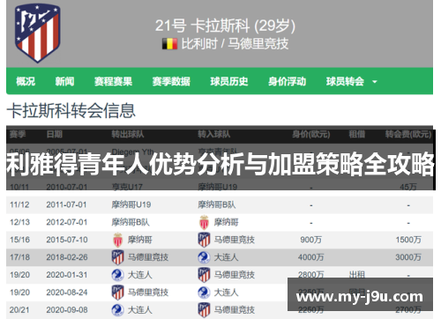Open 摩纳哥 link in 15/16 row

pyautogui.click(x=140, y=240)
